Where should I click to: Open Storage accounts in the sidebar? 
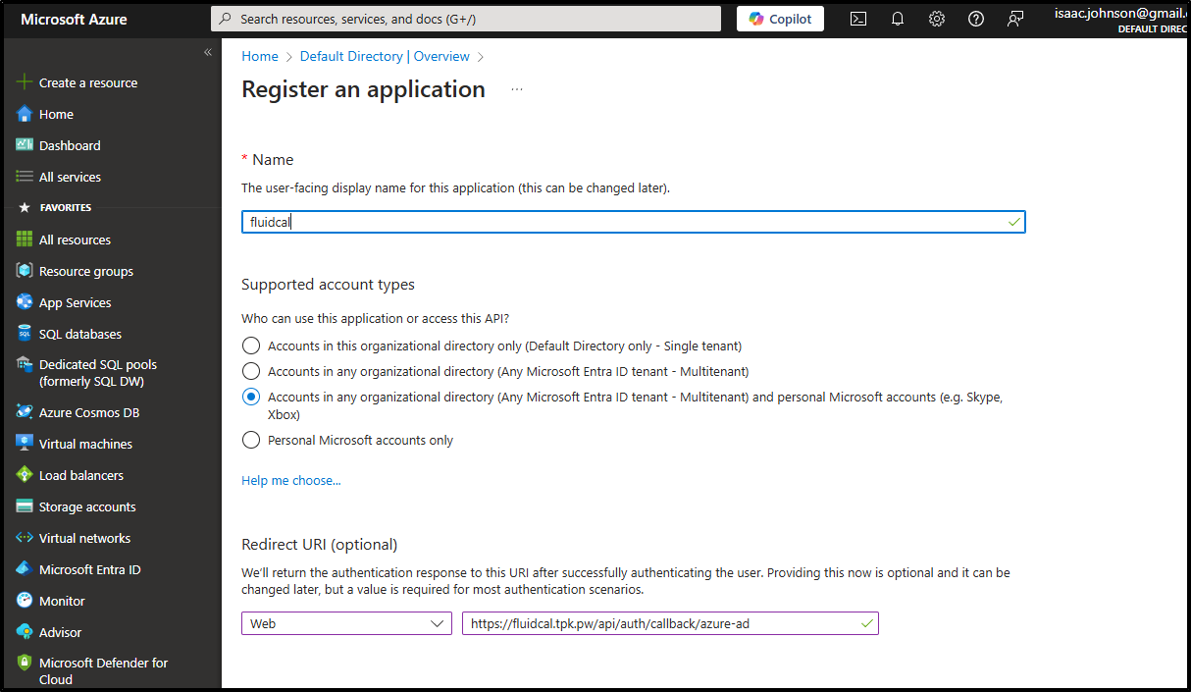tap(87, 506)
